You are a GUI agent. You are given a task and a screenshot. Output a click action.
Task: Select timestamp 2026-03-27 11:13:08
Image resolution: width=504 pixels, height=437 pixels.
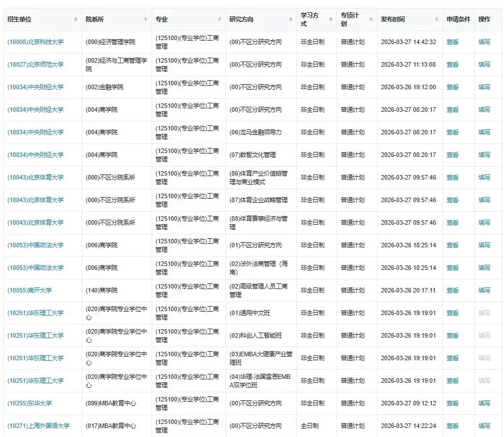pos(408,64)
